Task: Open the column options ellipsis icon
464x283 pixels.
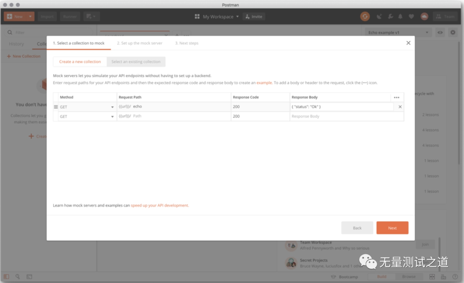Action: 397,97
